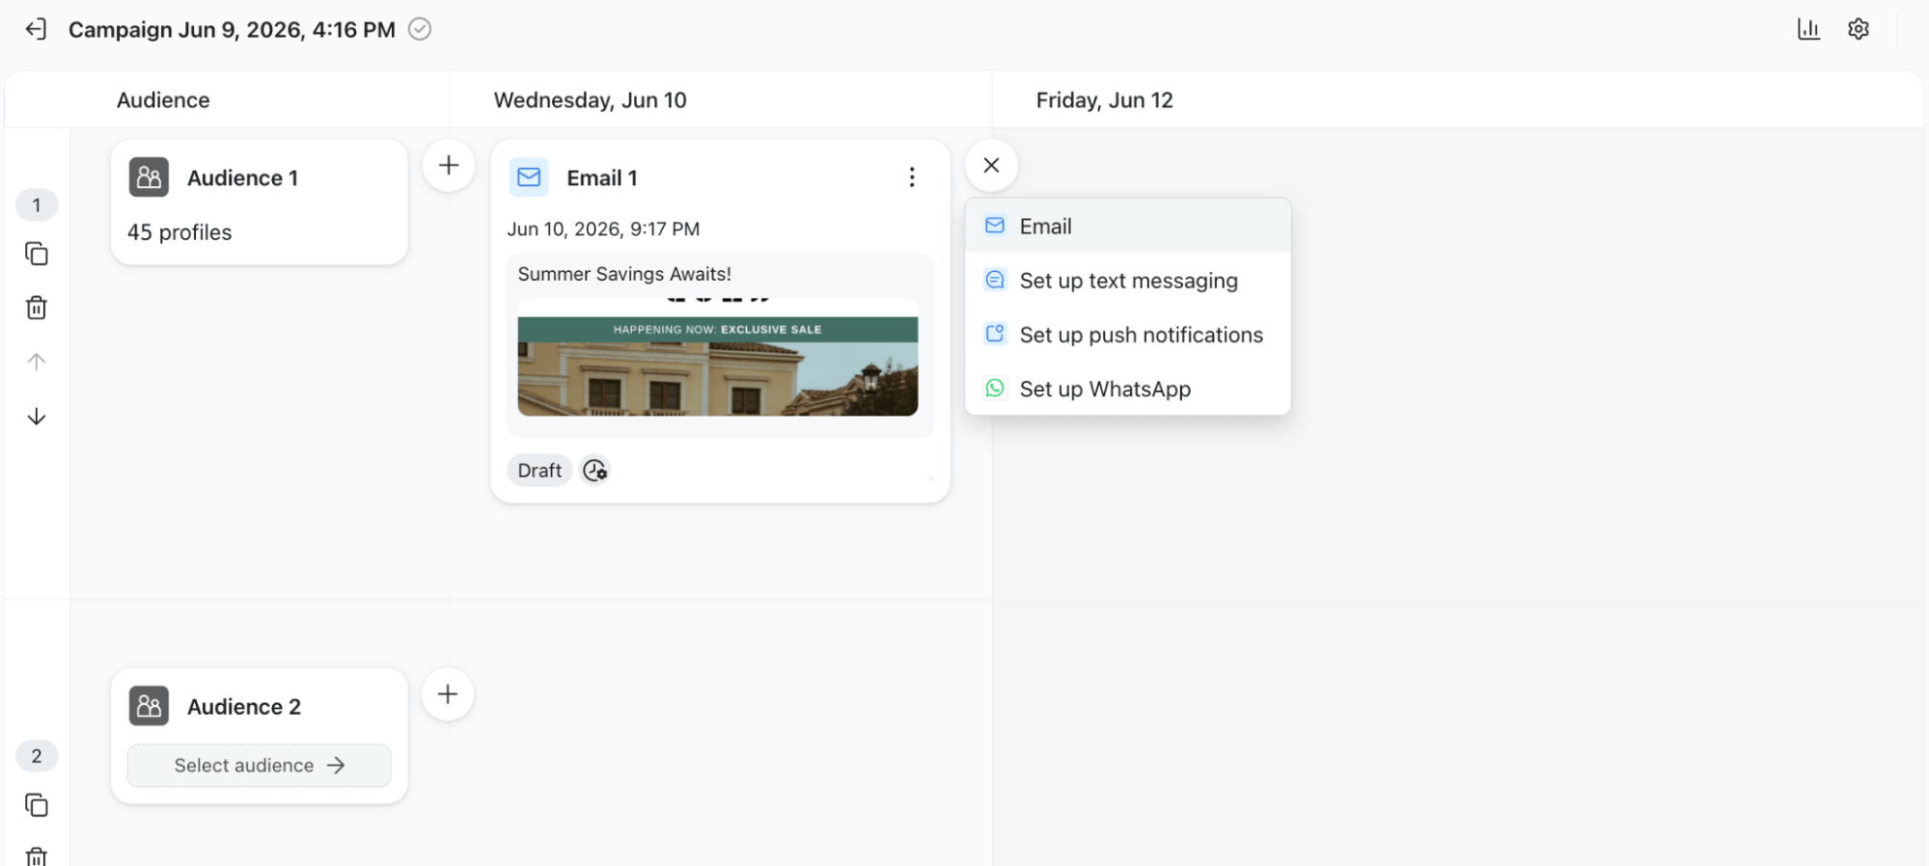1929x866 pixels.
Task: Choose Email from the channel menu
Action: click(1127, 226)
